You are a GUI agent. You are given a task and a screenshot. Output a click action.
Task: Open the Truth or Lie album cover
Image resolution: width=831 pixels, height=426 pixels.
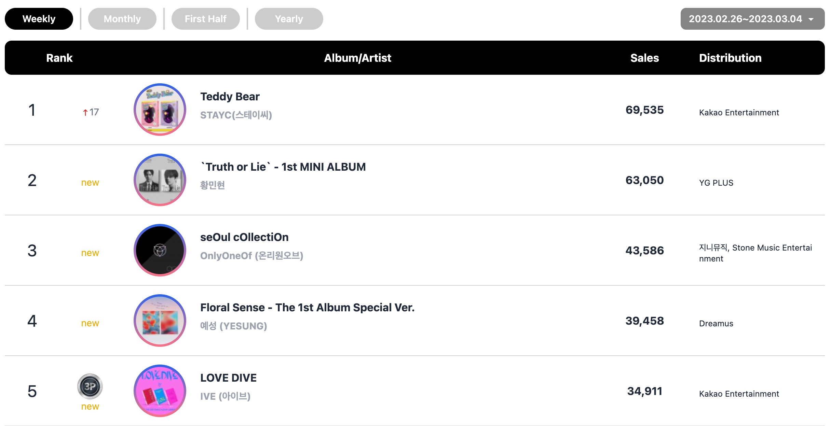160,180
